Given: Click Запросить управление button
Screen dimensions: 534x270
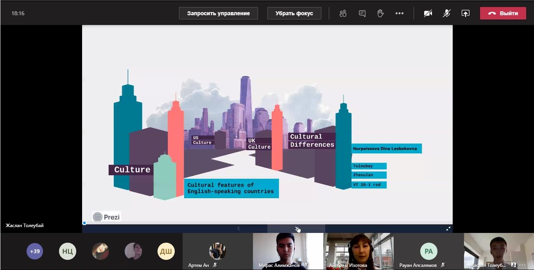Looking at the screenshot, I should pyautogui.click(x=219, y=13).
